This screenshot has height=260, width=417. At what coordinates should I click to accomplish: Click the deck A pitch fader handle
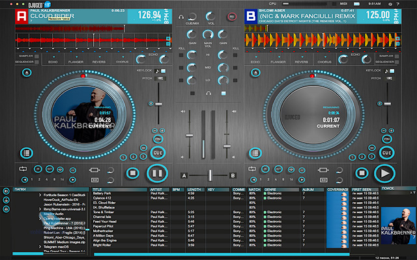point(158,104)
